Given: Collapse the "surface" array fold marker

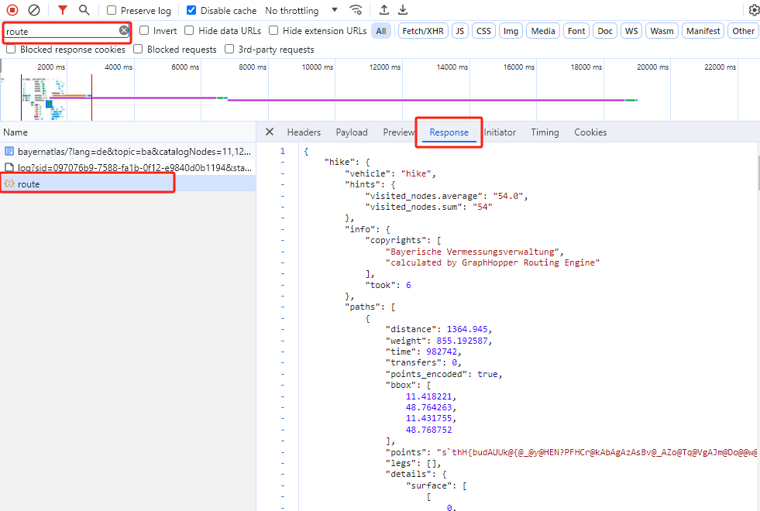Looking at the screenshot, I should click(283, 485).
